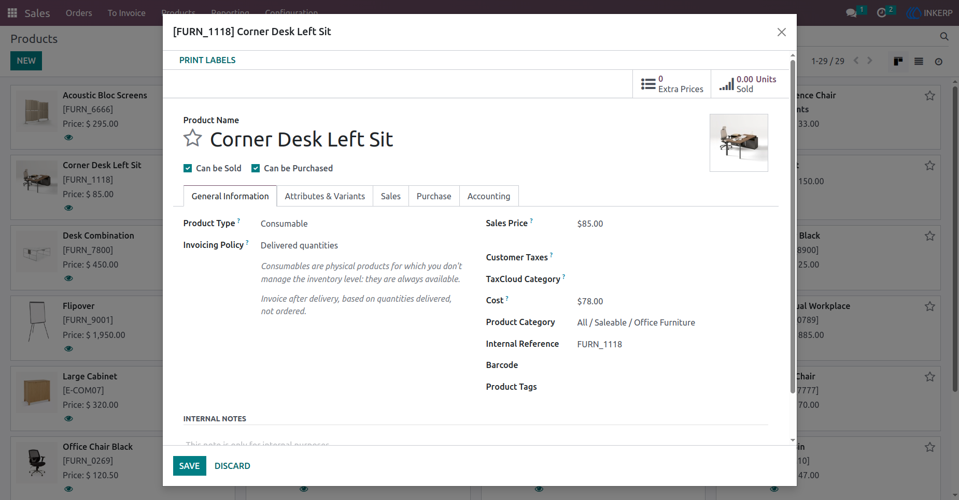Open the search magnifier icon

coord(944,37)
